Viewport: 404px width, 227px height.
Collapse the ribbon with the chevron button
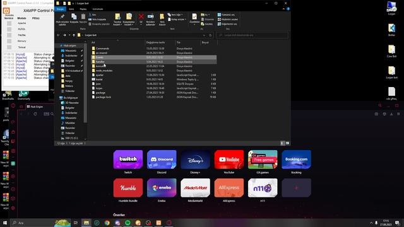tap(283, 9)
